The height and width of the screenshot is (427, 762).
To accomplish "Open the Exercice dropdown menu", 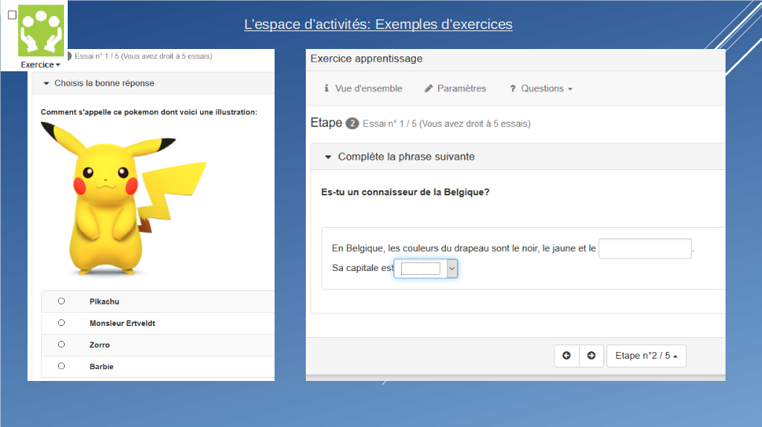I will 40,65.
